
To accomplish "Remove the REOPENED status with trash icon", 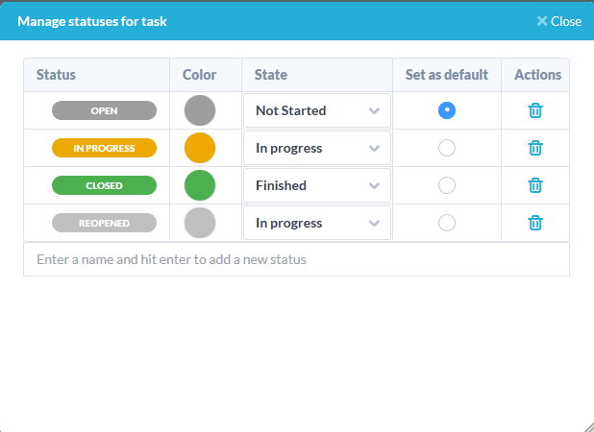I will tap(535, 223).
